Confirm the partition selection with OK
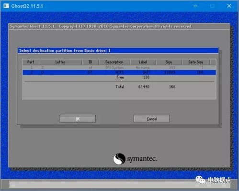Image resolution: width=239 pixels, height=191 pixels. [78, 119]
